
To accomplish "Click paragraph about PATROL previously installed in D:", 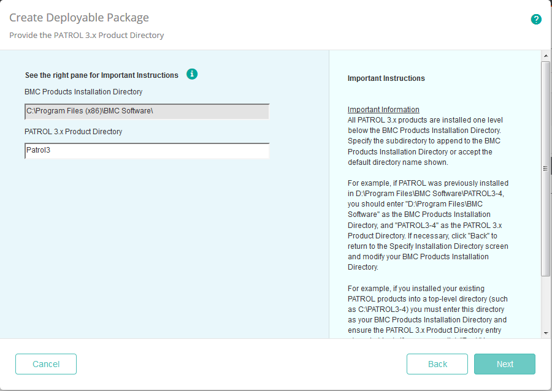I will click(427, 225).
